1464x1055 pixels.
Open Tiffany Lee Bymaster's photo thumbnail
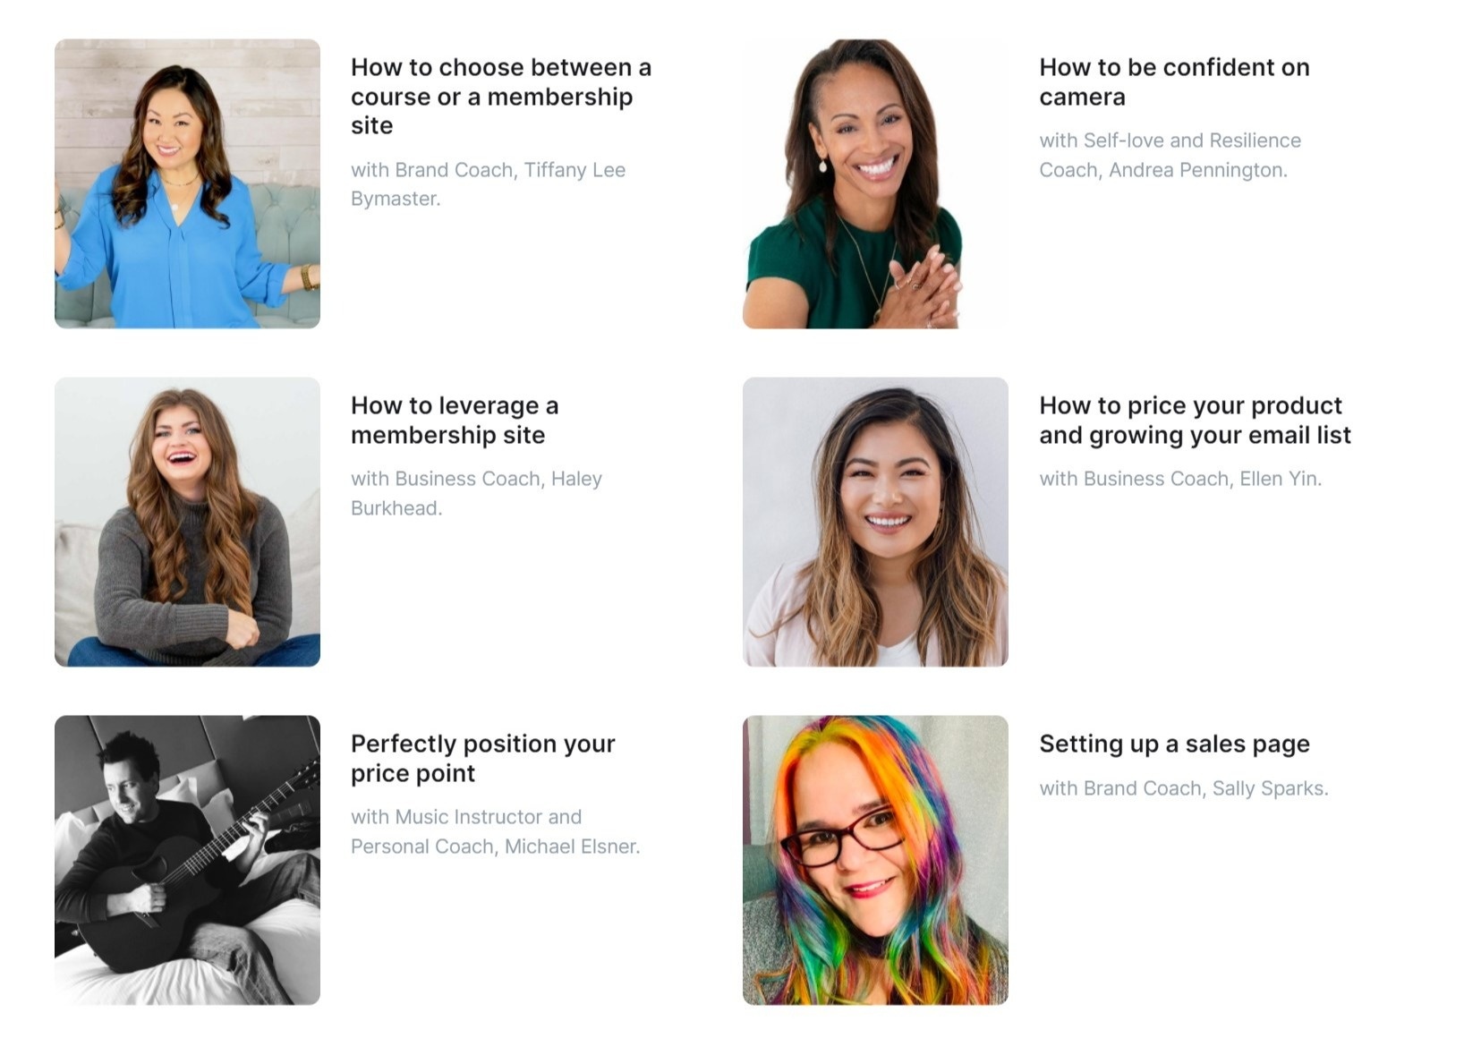pos(187,183)
